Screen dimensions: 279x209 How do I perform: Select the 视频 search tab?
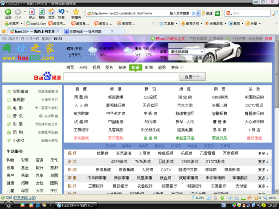coord(96,67)
